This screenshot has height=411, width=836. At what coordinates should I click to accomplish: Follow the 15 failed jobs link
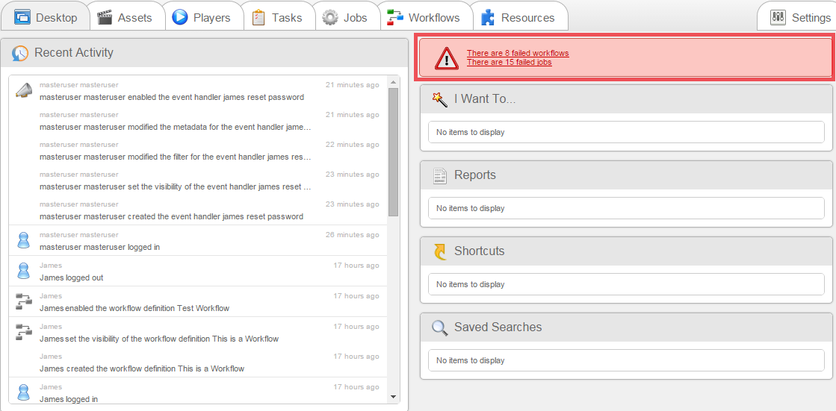[x=509, y=63]
